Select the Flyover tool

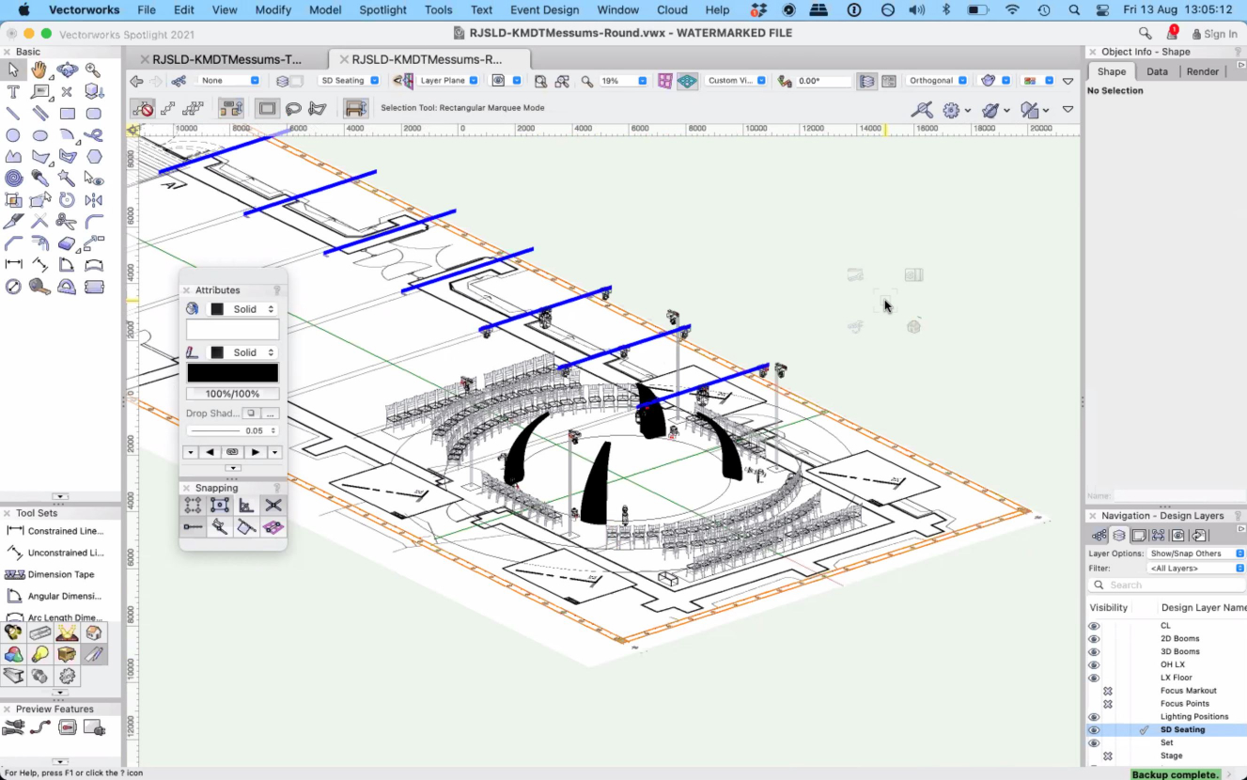[x=67, y=70]
